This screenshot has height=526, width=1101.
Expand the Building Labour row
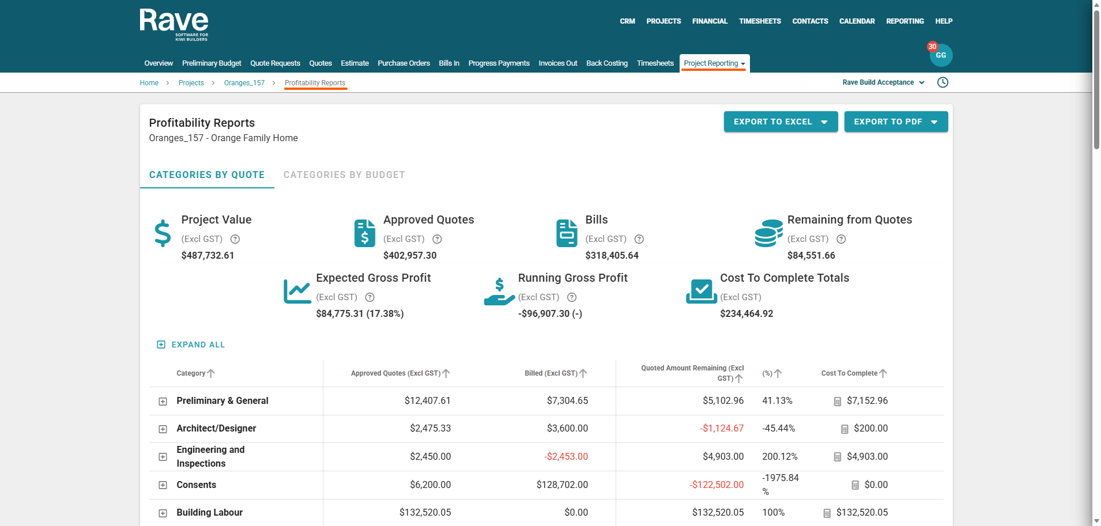(163, 513)
